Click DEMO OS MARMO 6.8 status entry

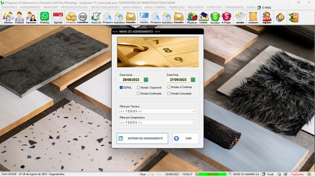(244, 174)
